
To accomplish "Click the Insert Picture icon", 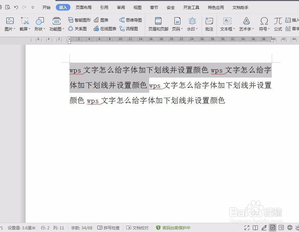I will coord(10,21).
